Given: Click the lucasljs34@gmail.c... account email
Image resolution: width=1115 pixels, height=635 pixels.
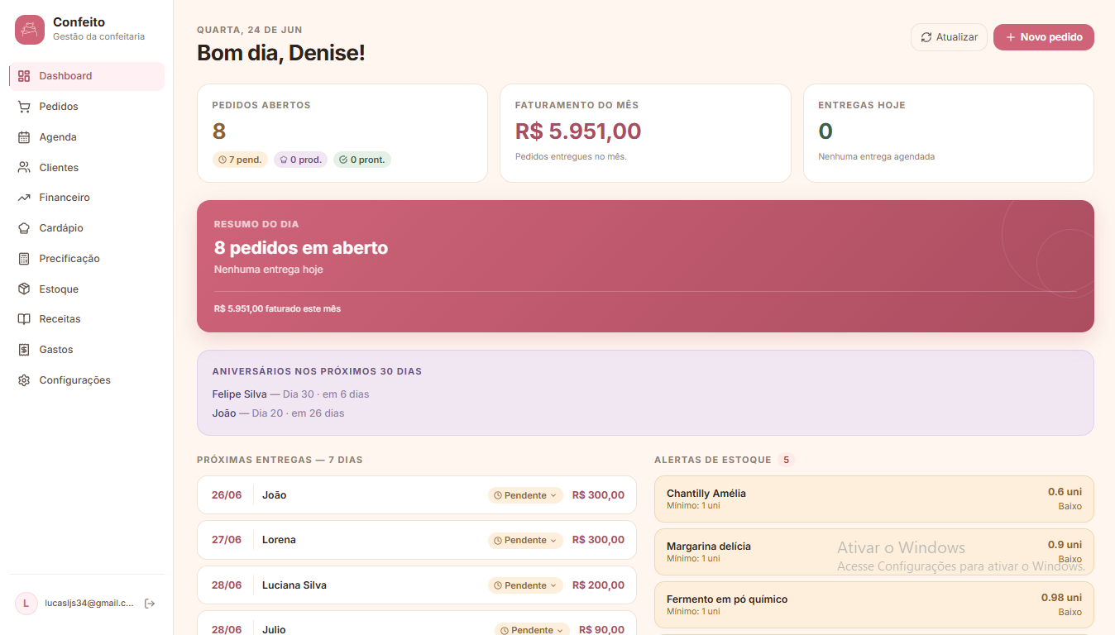Looking at the screenshot, I should point(89,604).
